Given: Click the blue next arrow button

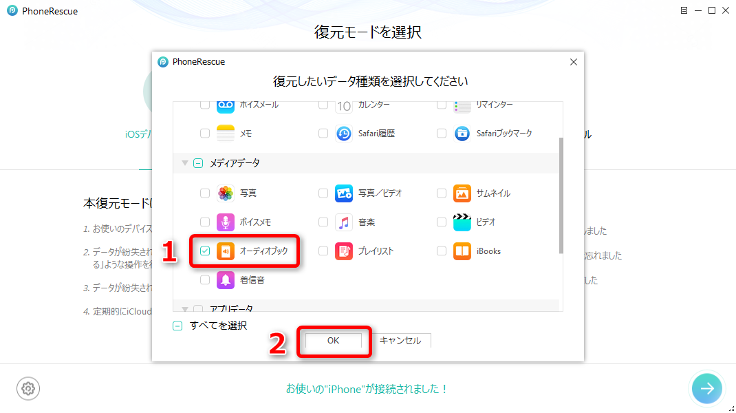Looking at the screenshot, I should (x=707, y=388).
